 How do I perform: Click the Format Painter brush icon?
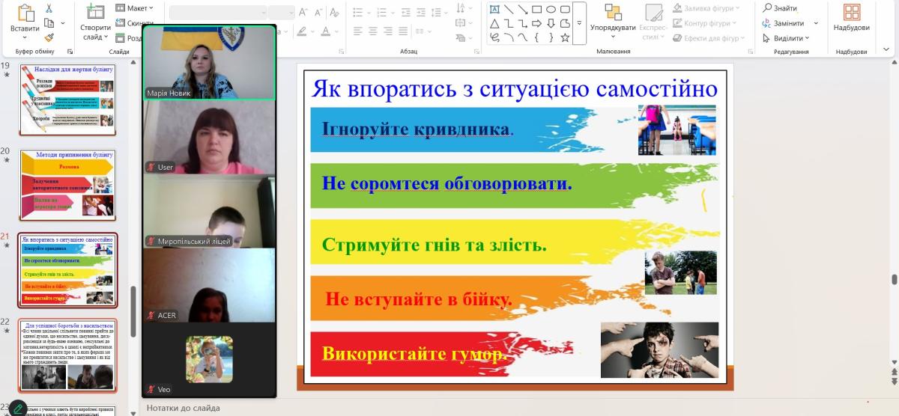49,37
